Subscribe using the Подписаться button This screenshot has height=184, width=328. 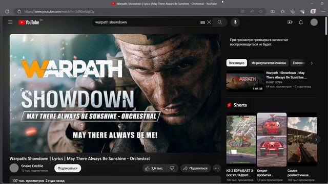(x=68, y=168)
